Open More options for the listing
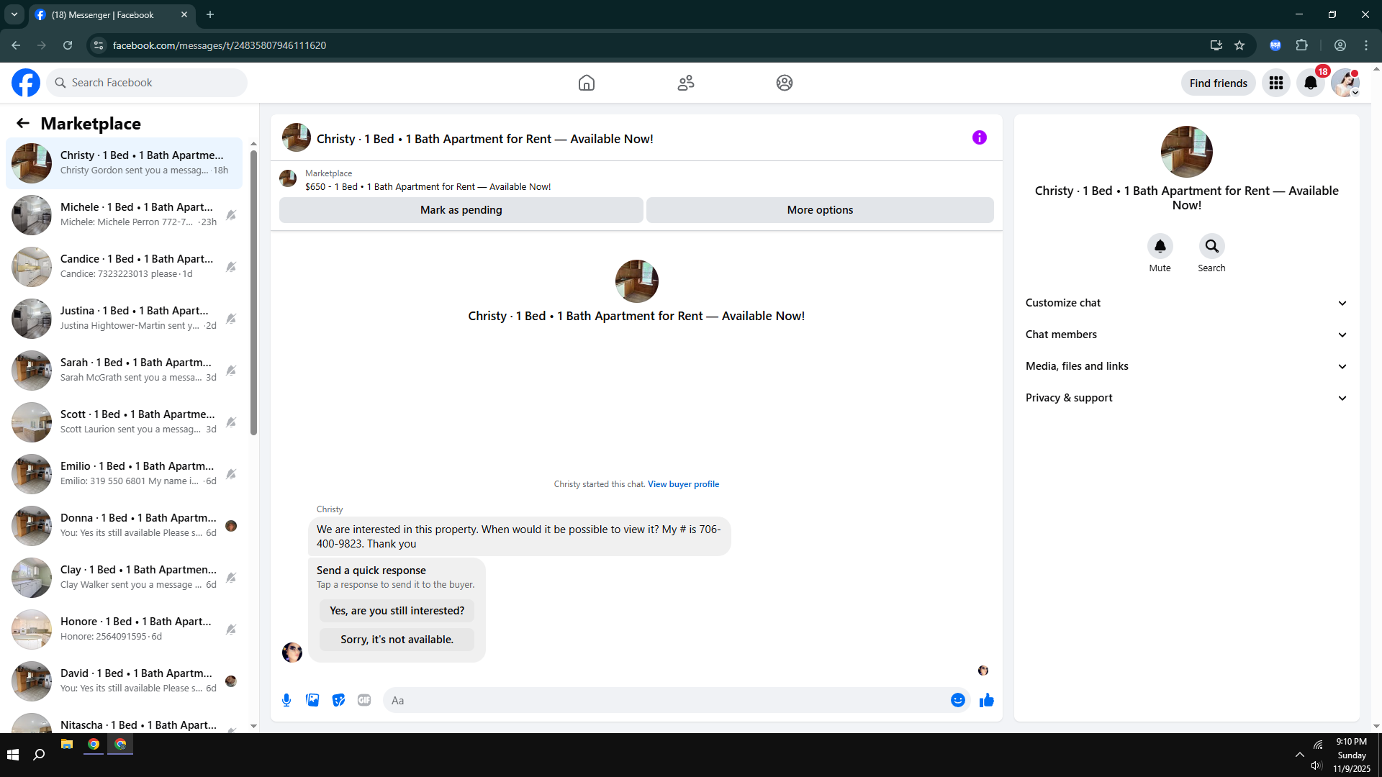 coord(820,210)
